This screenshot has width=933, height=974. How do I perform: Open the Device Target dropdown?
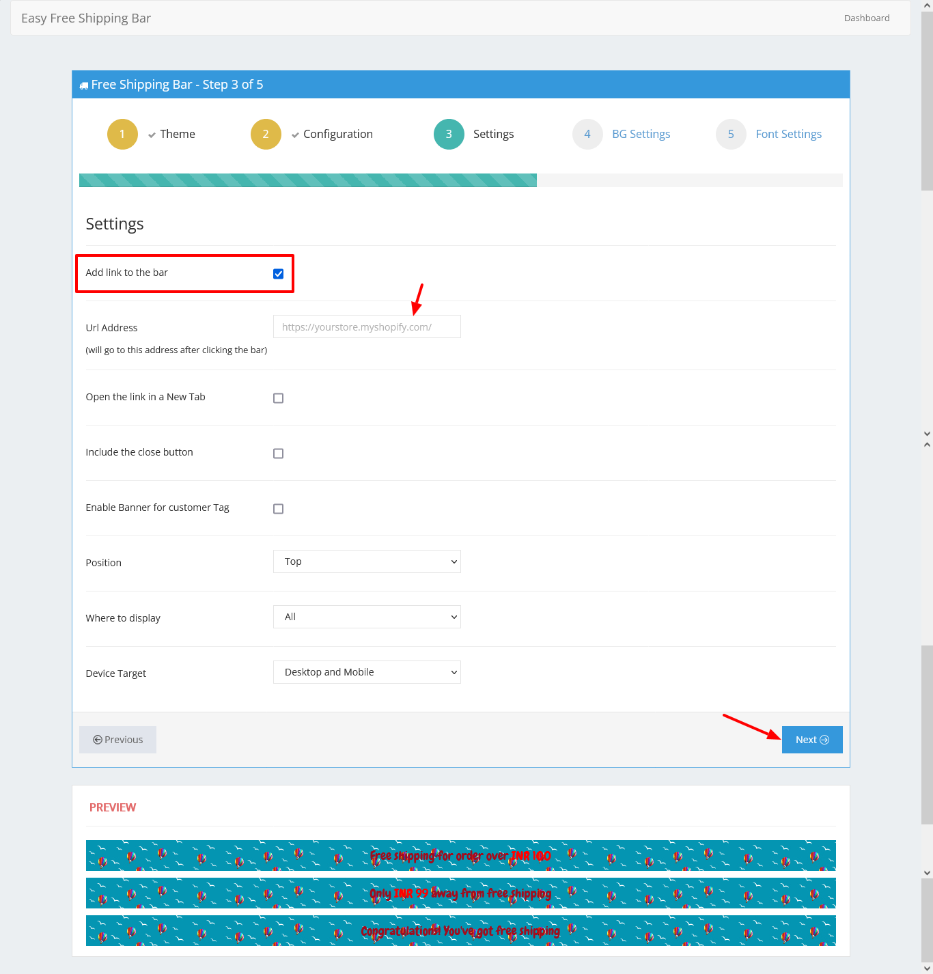(x=367, y=672)
